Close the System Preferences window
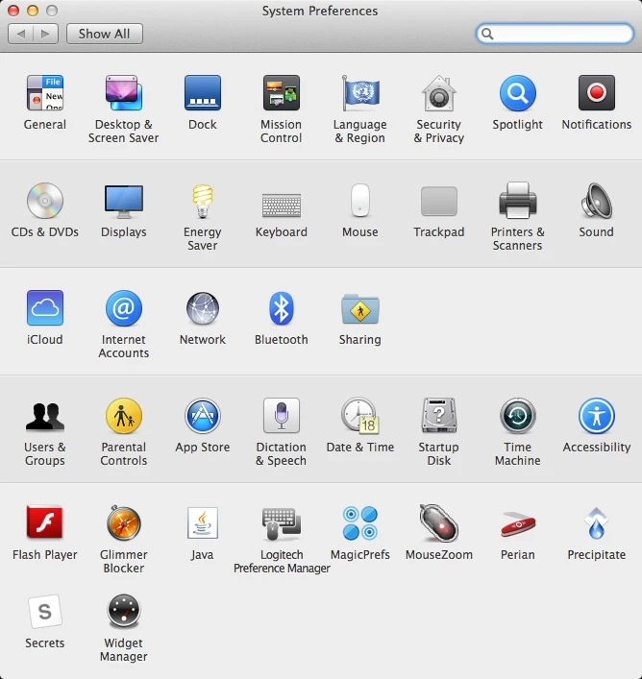The width and height of the screenshot is (642, 679). 13,11
